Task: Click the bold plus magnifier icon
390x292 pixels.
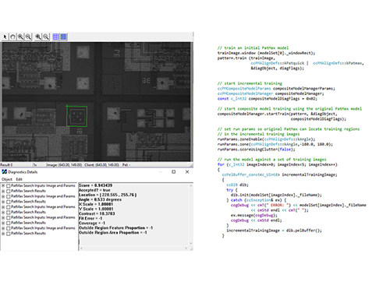Action: pyautogui.click(x=38, y=37)
